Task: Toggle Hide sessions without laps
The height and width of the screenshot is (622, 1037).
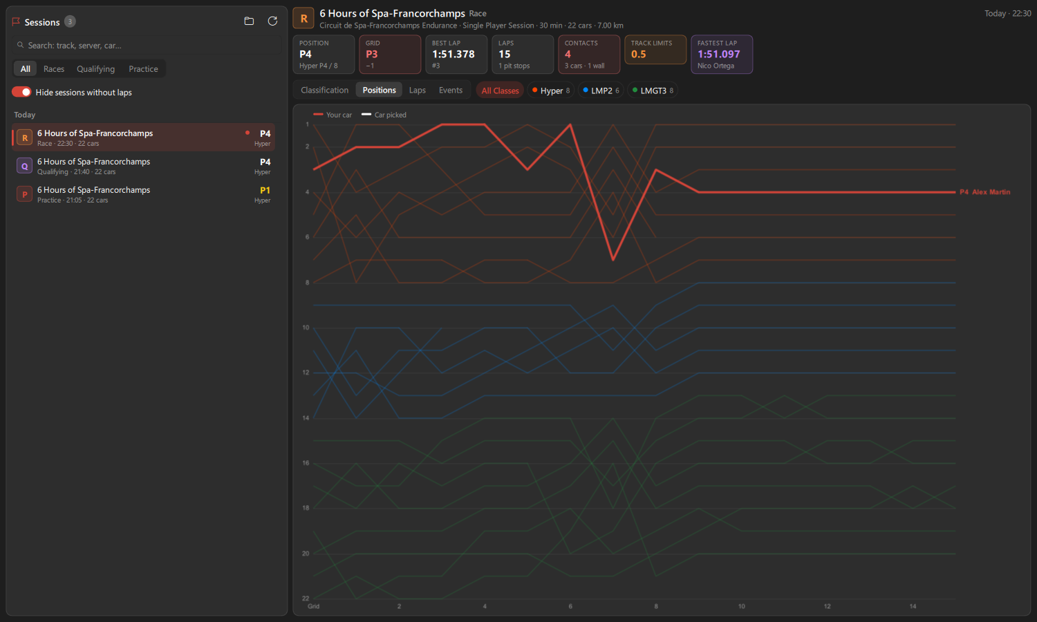Action: tap(21, 92)
